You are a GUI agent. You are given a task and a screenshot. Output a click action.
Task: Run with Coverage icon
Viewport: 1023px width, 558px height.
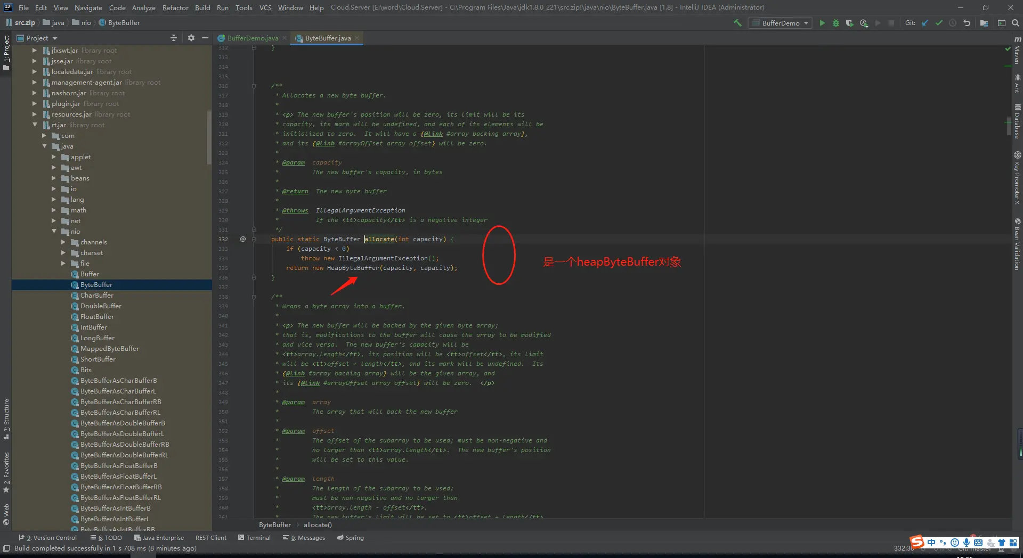pyautogui.click(x=850, y=23)
